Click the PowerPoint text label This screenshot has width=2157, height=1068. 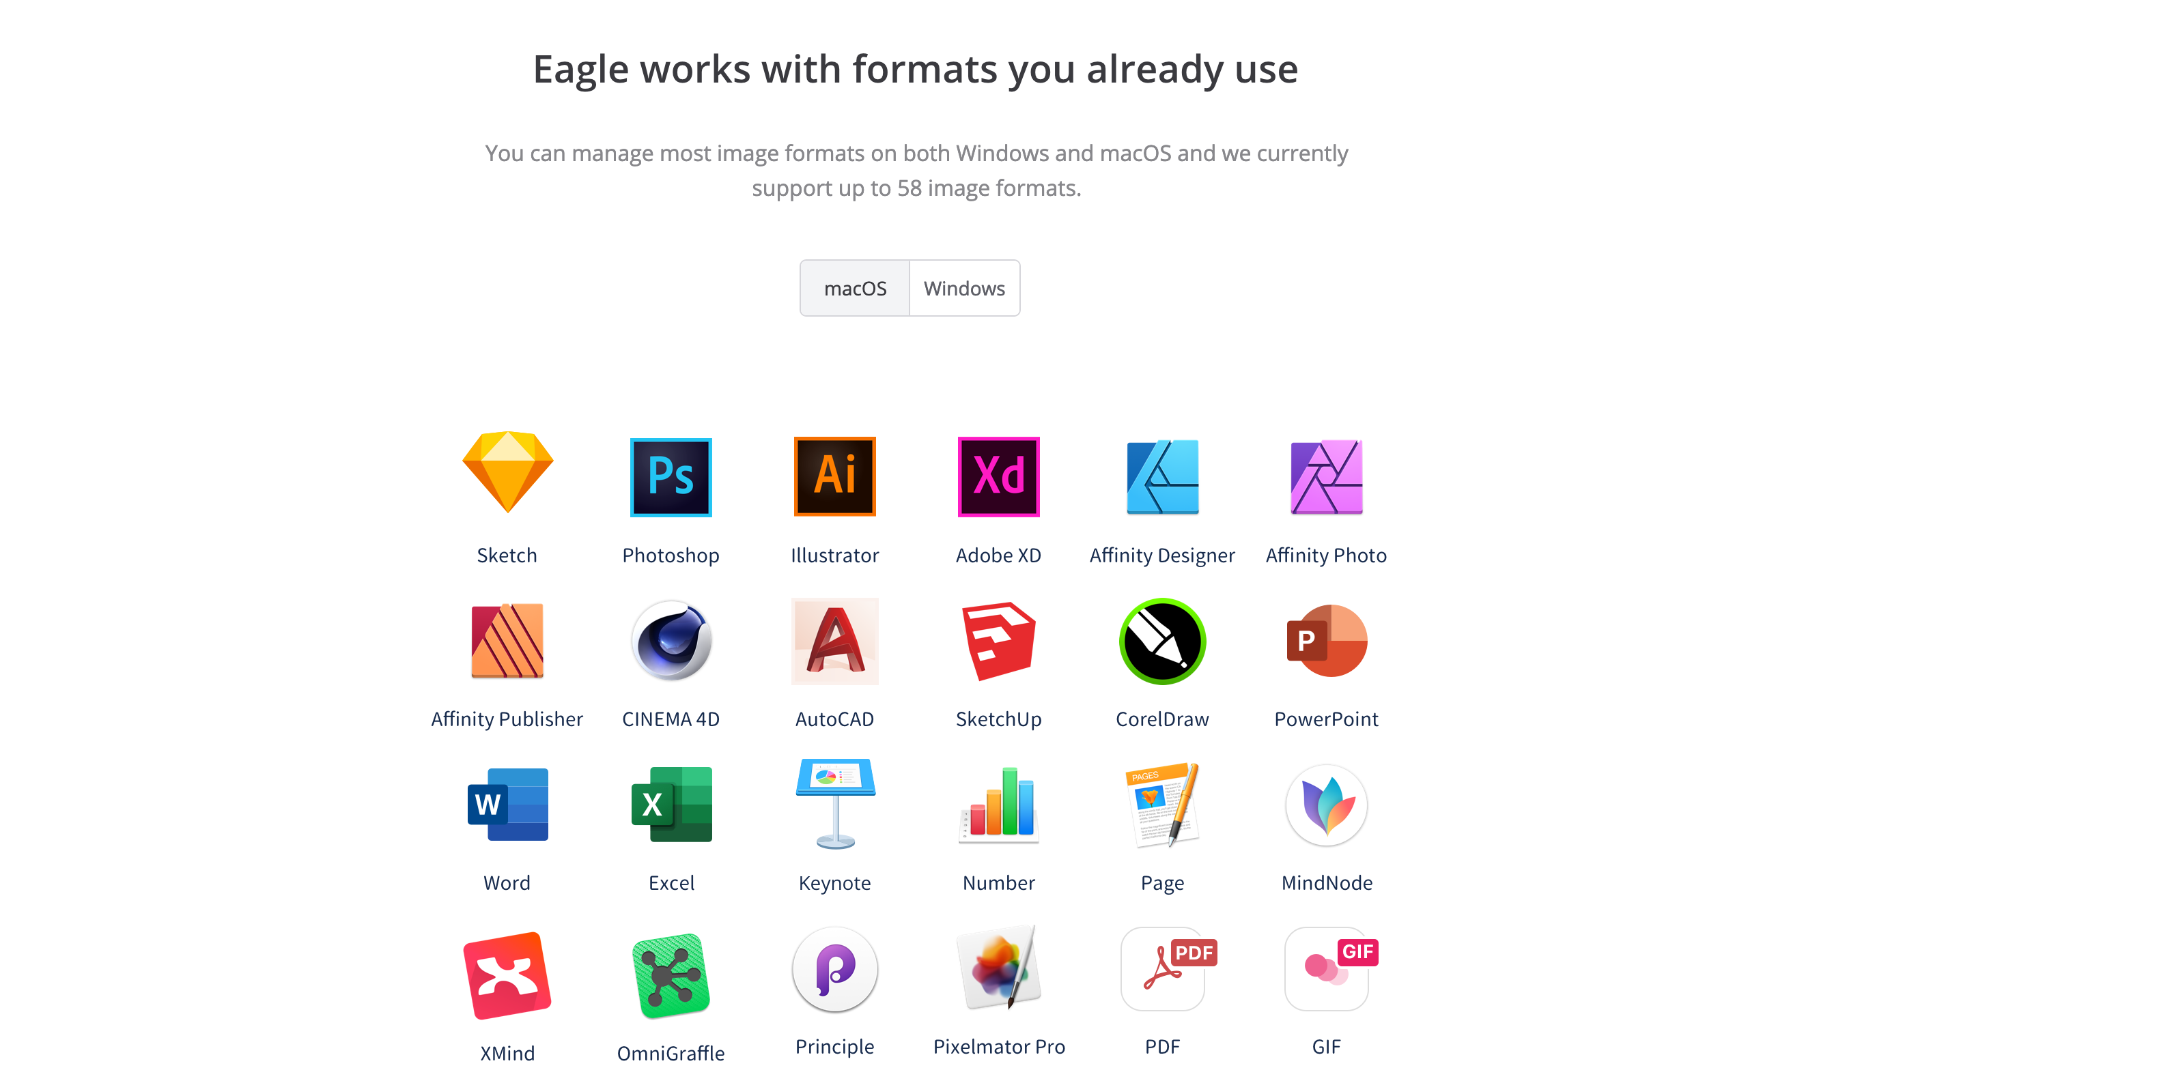[x=1326, y=719]
